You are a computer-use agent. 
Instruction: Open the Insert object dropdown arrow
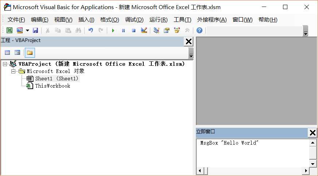[x=27, y=31]
